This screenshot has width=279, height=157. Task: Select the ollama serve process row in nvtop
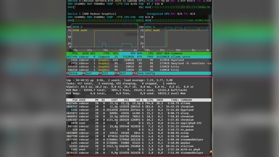pos(138,57)
